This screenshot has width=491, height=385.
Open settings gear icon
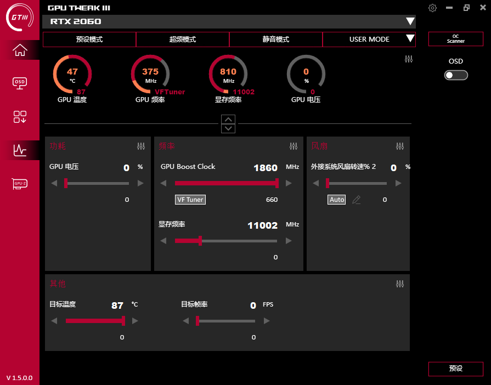pos(432,8)
